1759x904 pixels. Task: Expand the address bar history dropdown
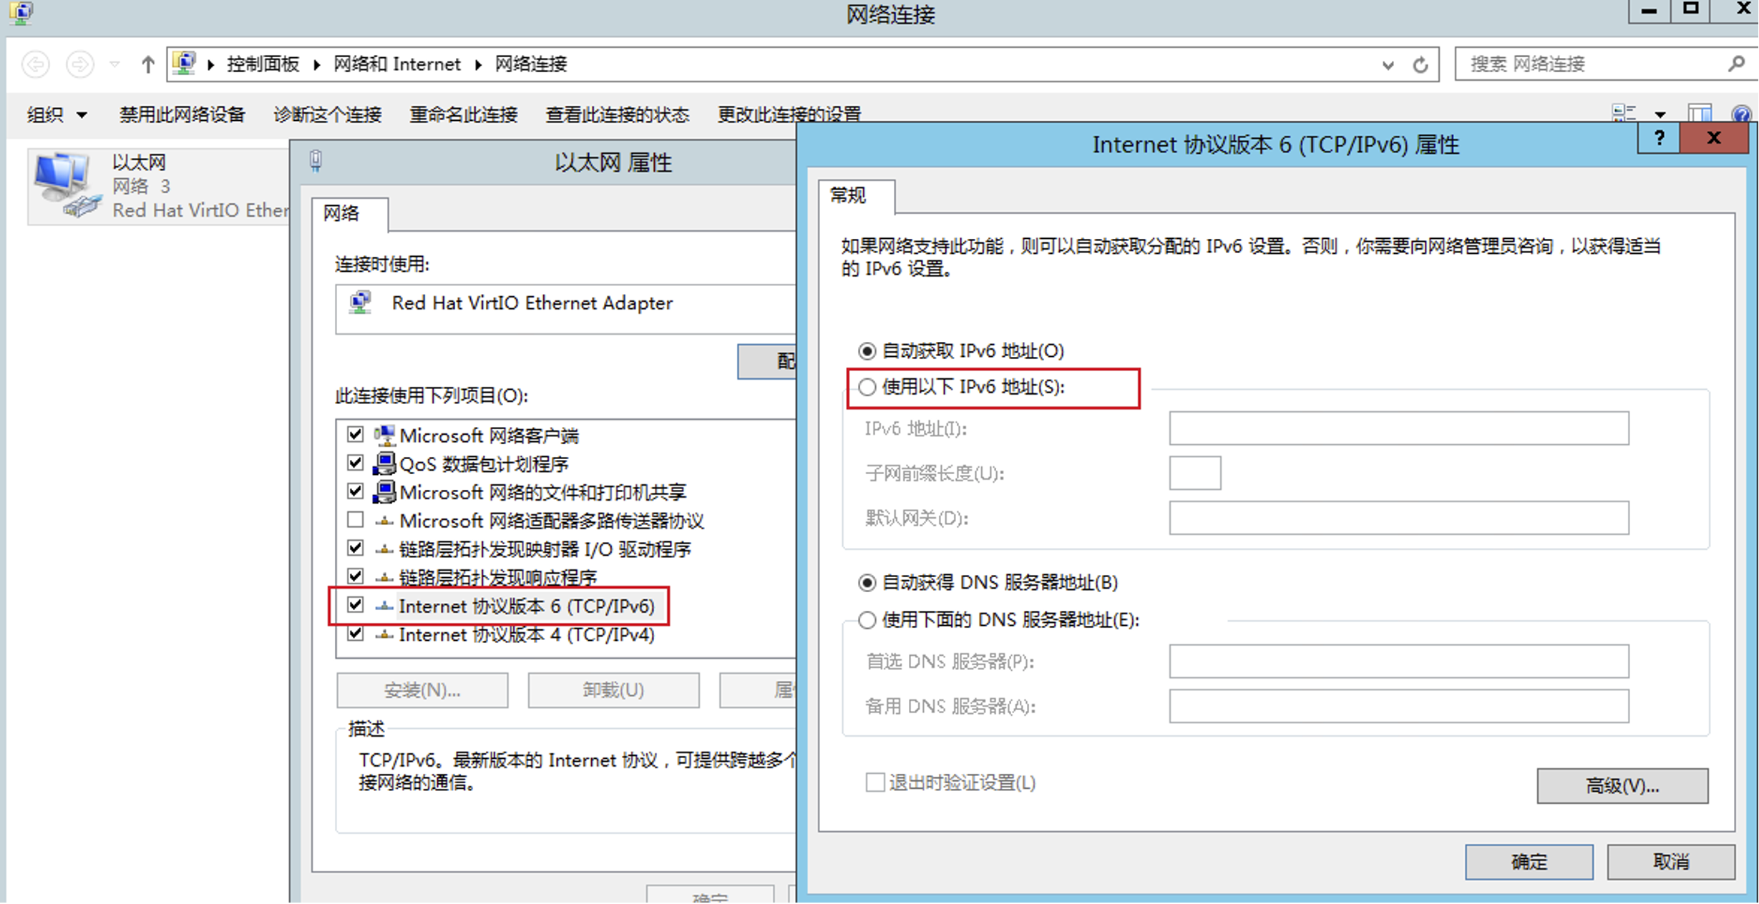pyautogui.click(x=1388, y=65)
